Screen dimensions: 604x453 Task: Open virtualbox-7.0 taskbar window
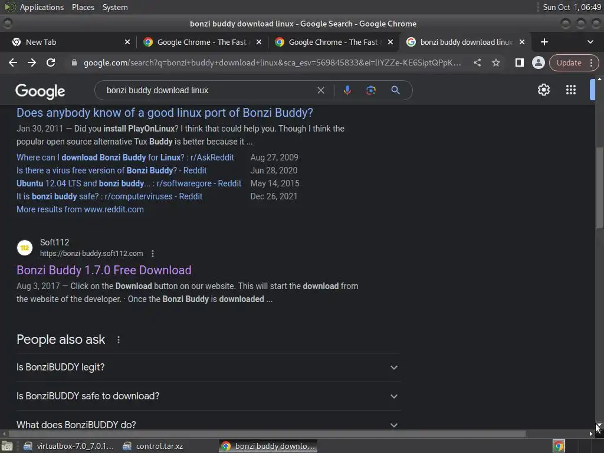click(x=69, y=447)
